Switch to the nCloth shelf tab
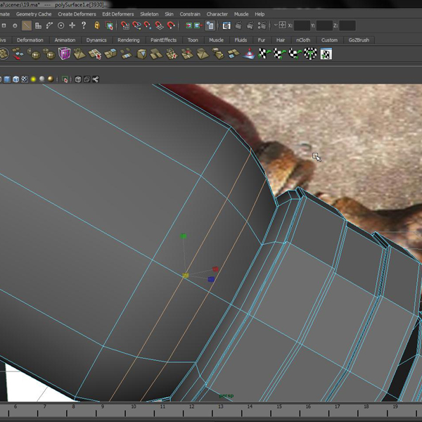The height and width of the screenshot is (422, 422). click(x=303, y=40)
